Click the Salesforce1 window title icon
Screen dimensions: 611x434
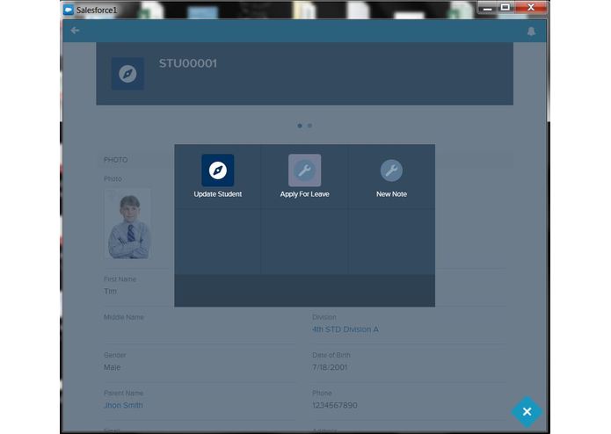point(69,10)
